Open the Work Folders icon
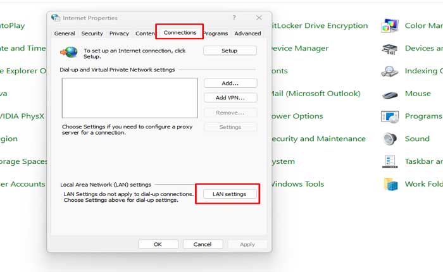The width and height of the screenshot is (443, 272). coord(389,185)
